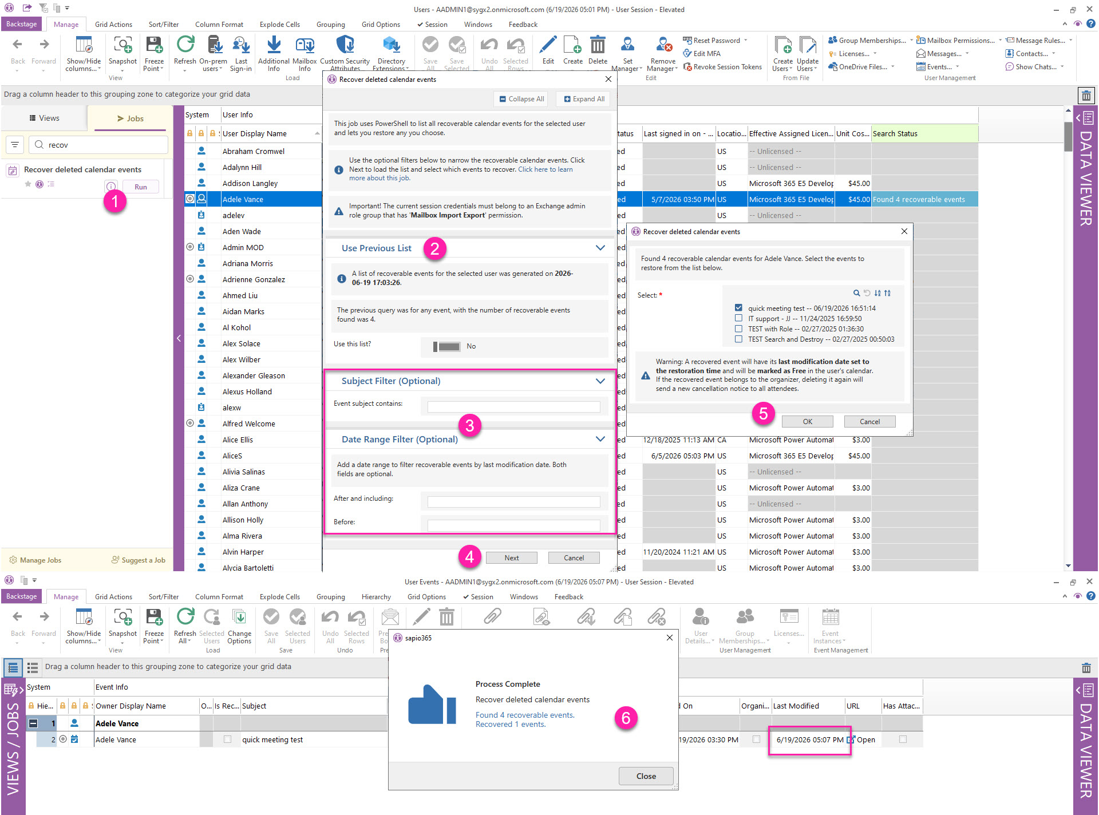Click the job info icon beside Run
This screenshot has height=815, width=1099.
coord(111,187)
